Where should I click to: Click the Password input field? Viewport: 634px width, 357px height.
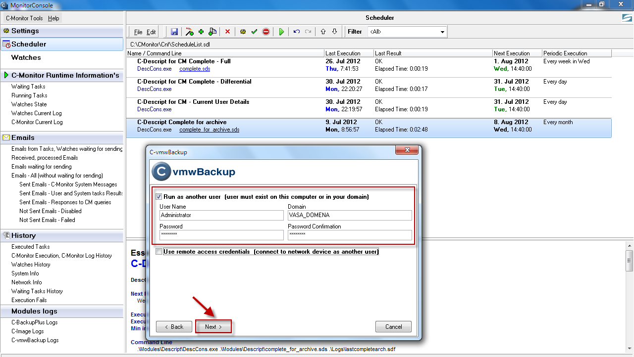[x=221, y=235]
